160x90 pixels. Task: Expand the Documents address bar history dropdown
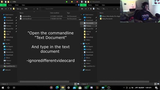114,9
